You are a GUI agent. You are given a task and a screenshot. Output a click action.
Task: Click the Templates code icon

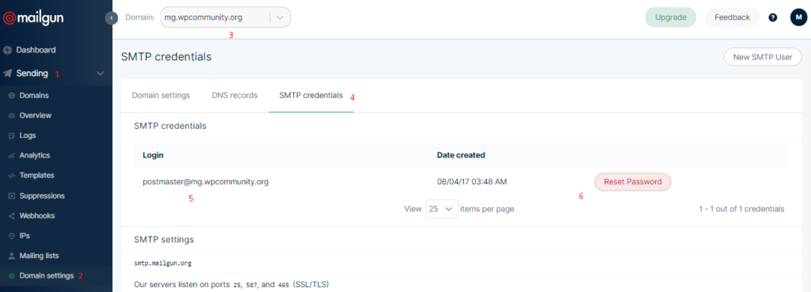(12, 176)
